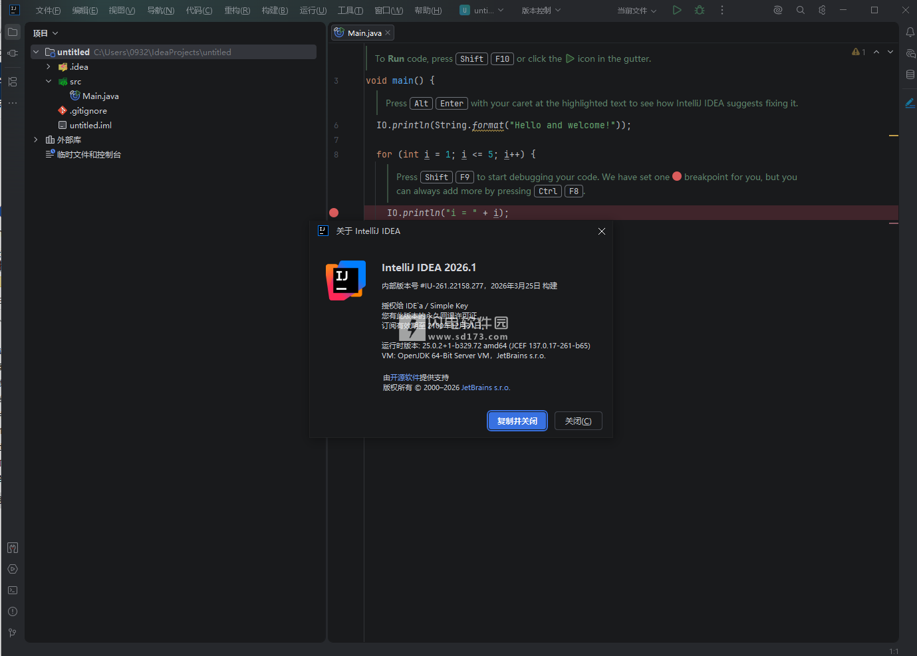
Task: Toggle the Project folder tool window
Action: [x=13, y=32]
